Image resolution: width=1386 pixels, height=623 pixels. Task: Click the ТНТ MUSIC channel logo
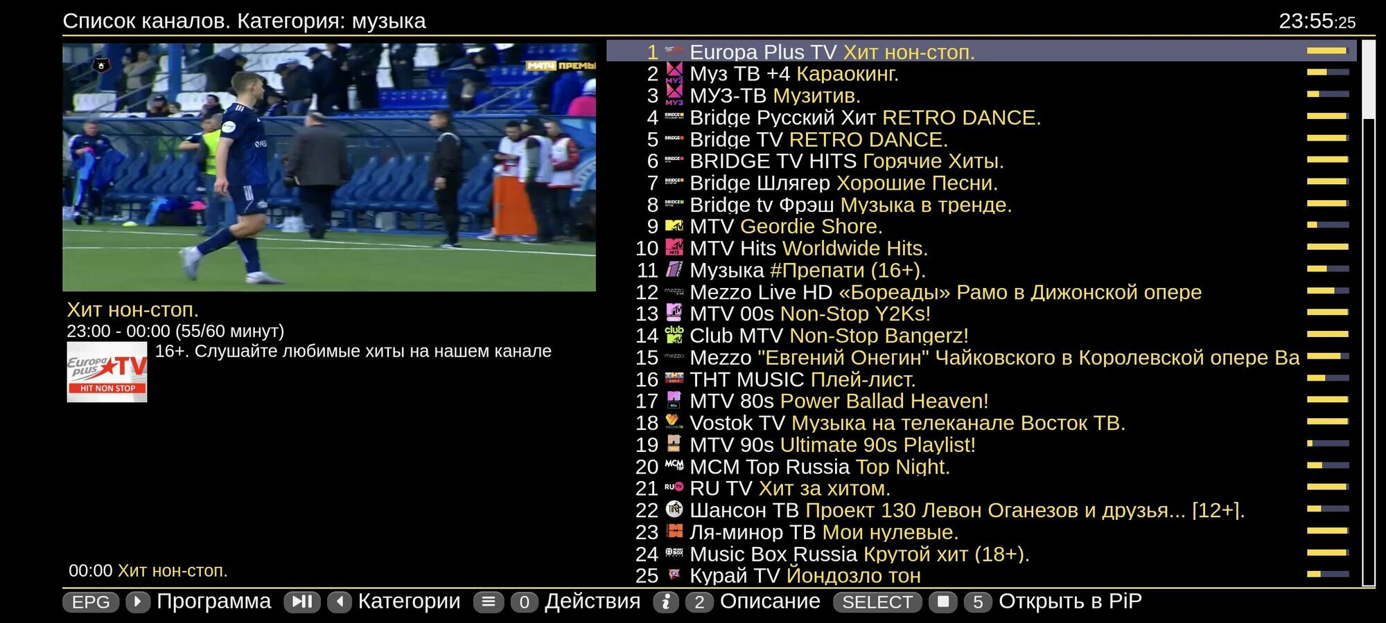674,379
